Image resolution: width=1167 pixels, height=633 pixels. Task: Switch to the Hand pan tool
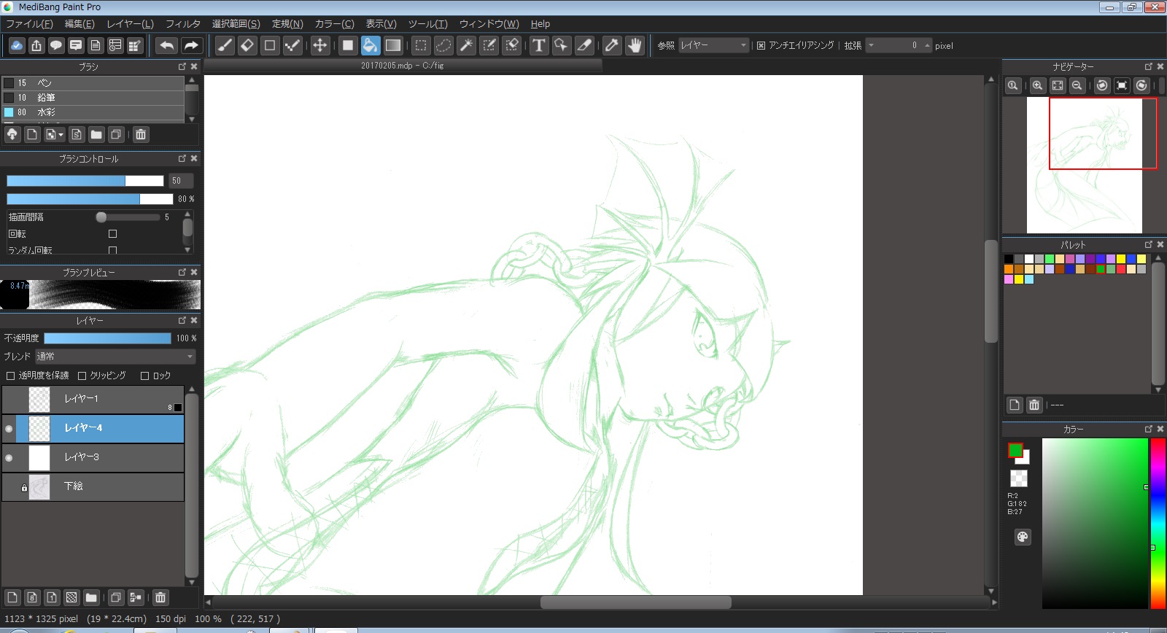coord(635,45)
